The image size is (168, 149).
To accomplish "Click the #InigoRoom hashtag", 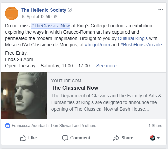I will 97,45.
